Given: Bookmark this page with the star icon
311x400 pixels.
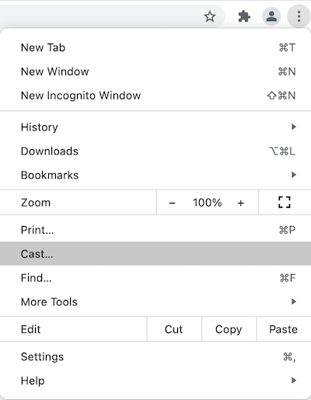Looking at the screenshot, I should [210, 17].
